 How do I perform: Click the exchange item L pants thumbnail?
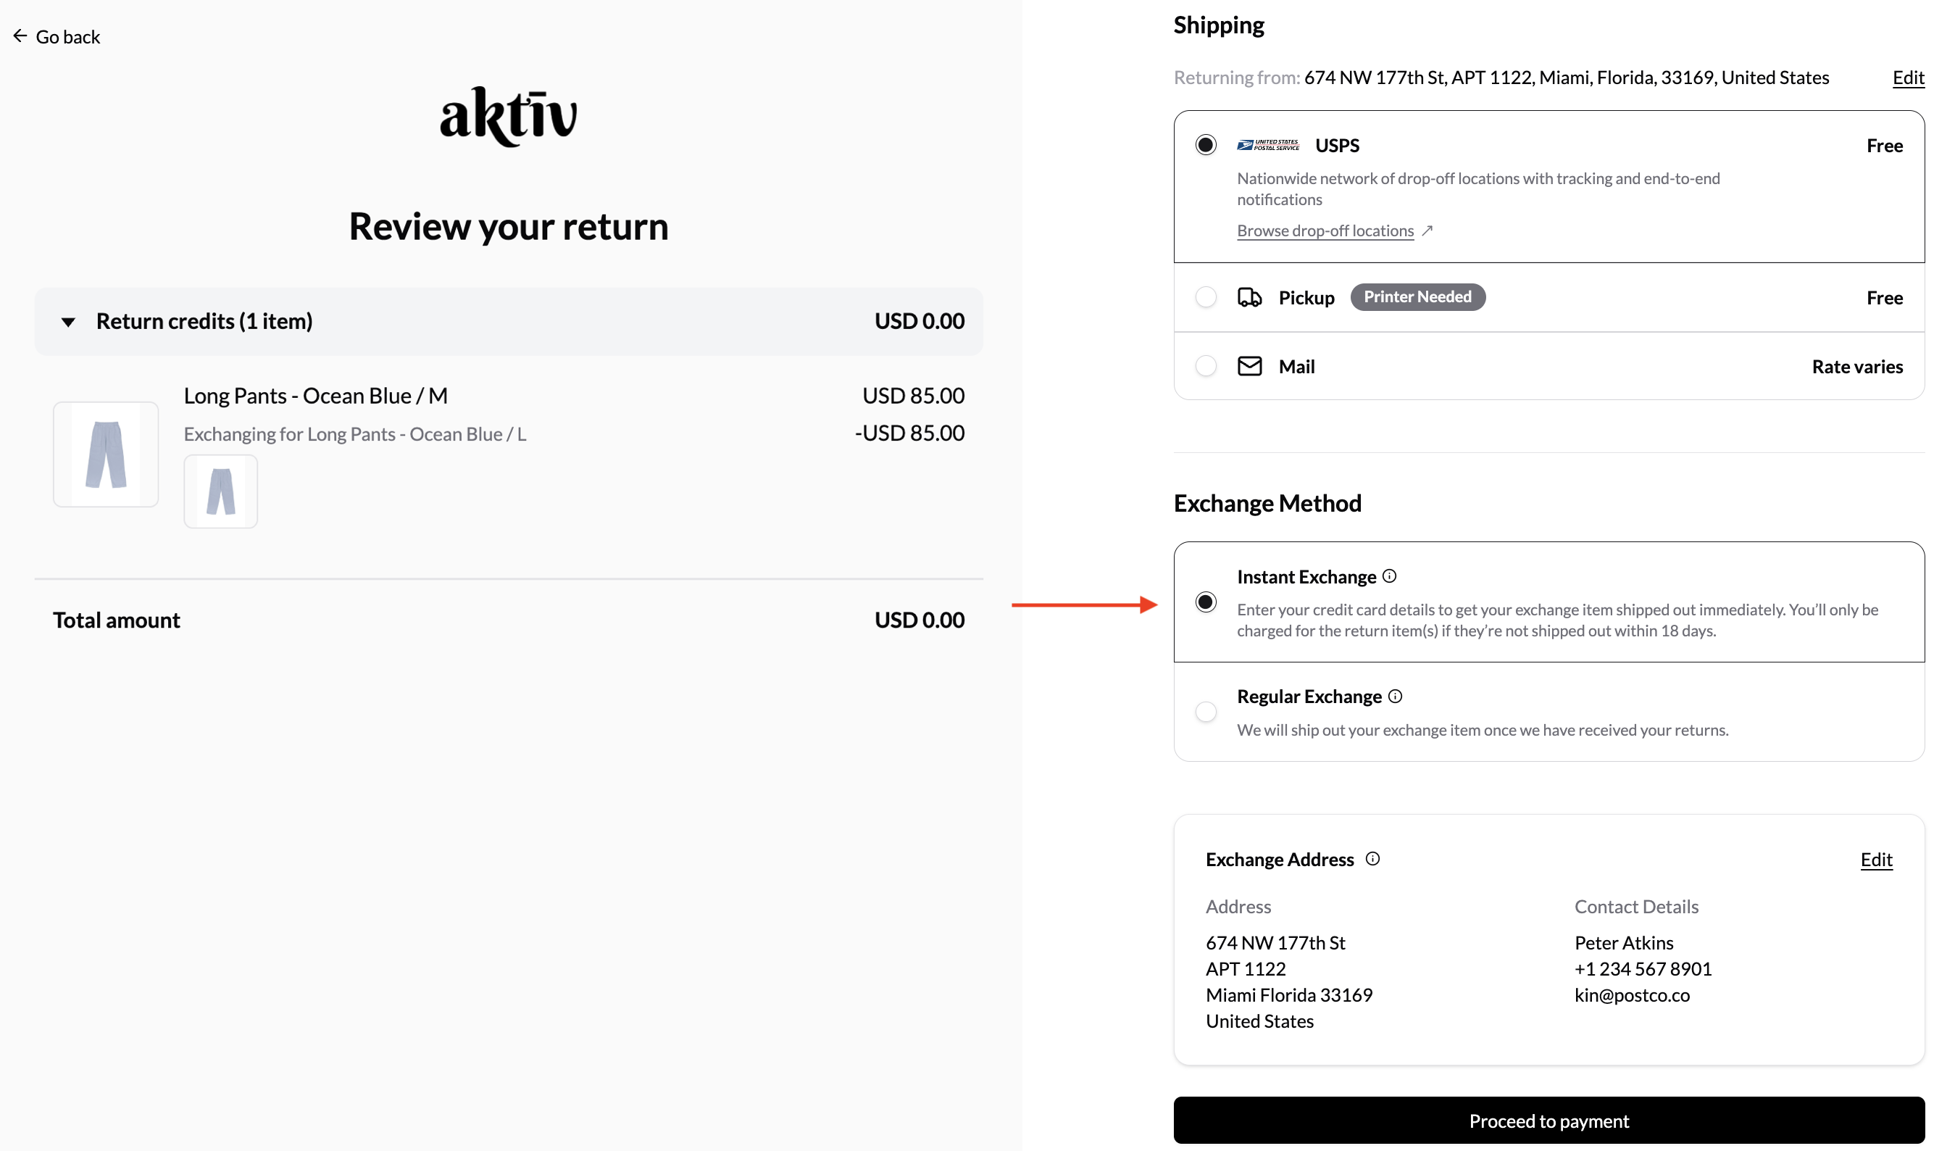tap(220, 491)
